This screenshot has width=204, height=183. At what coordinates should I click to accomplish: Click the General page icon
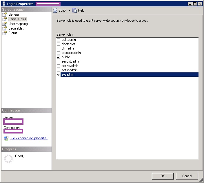point(5,14)
